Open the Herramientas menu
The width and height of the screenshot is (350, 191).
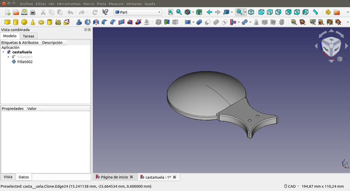tap(69, 4)
